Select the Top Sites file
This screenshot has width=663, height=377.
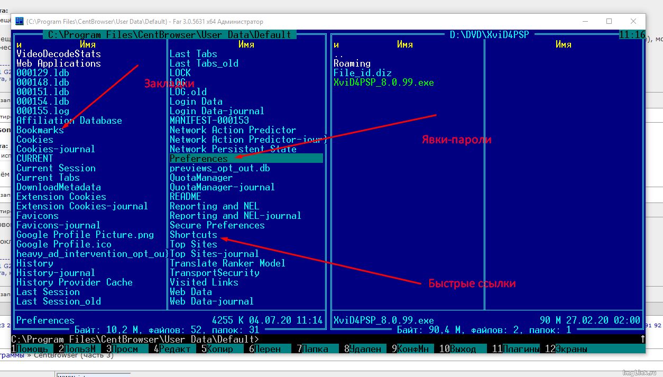(x=194, y=244)
